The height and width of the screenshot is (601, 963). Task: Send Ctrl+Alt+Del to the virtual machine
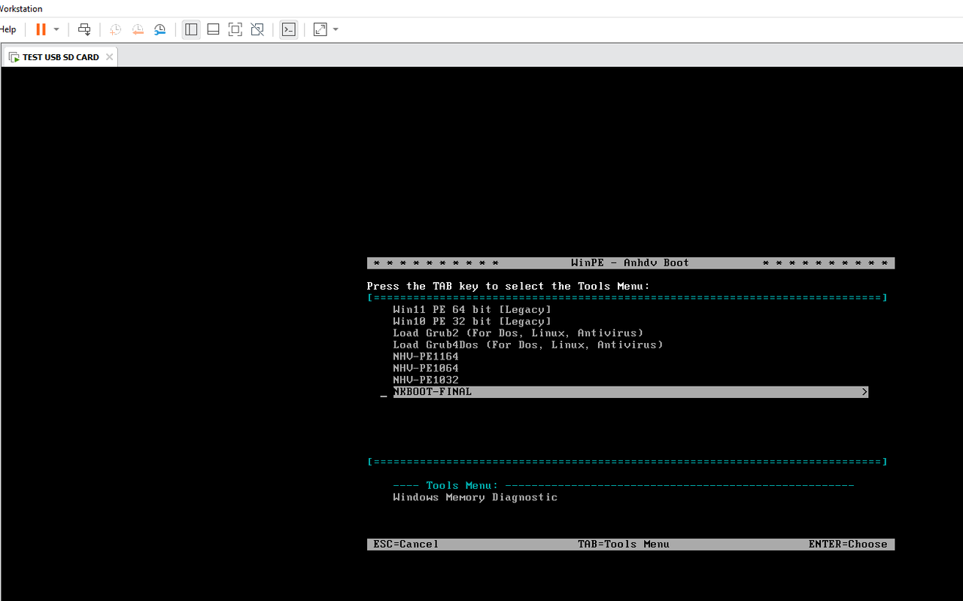point(84,29)
